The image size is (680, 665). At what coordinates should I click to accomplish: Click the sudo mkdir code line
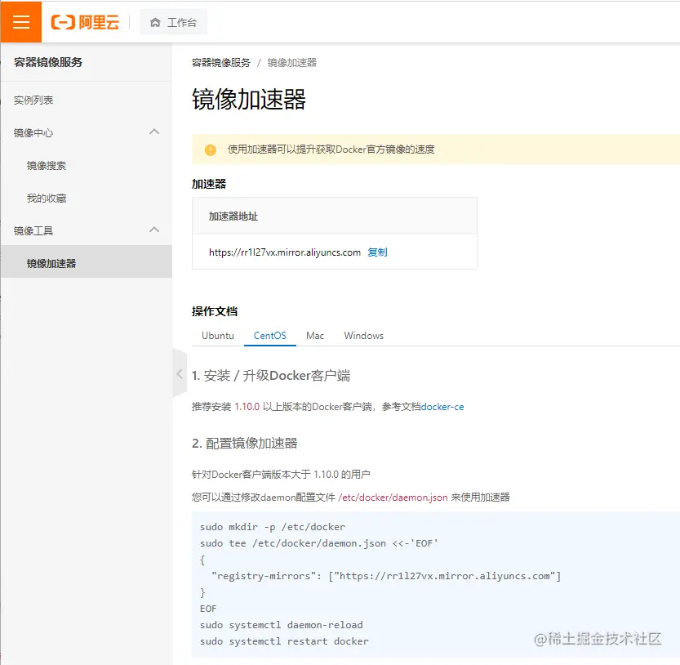point(273,527)
